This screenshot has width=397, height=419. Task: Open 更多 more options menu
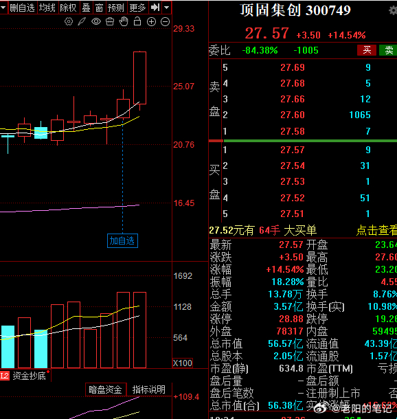pyautogui.click(x=137, y=8)
